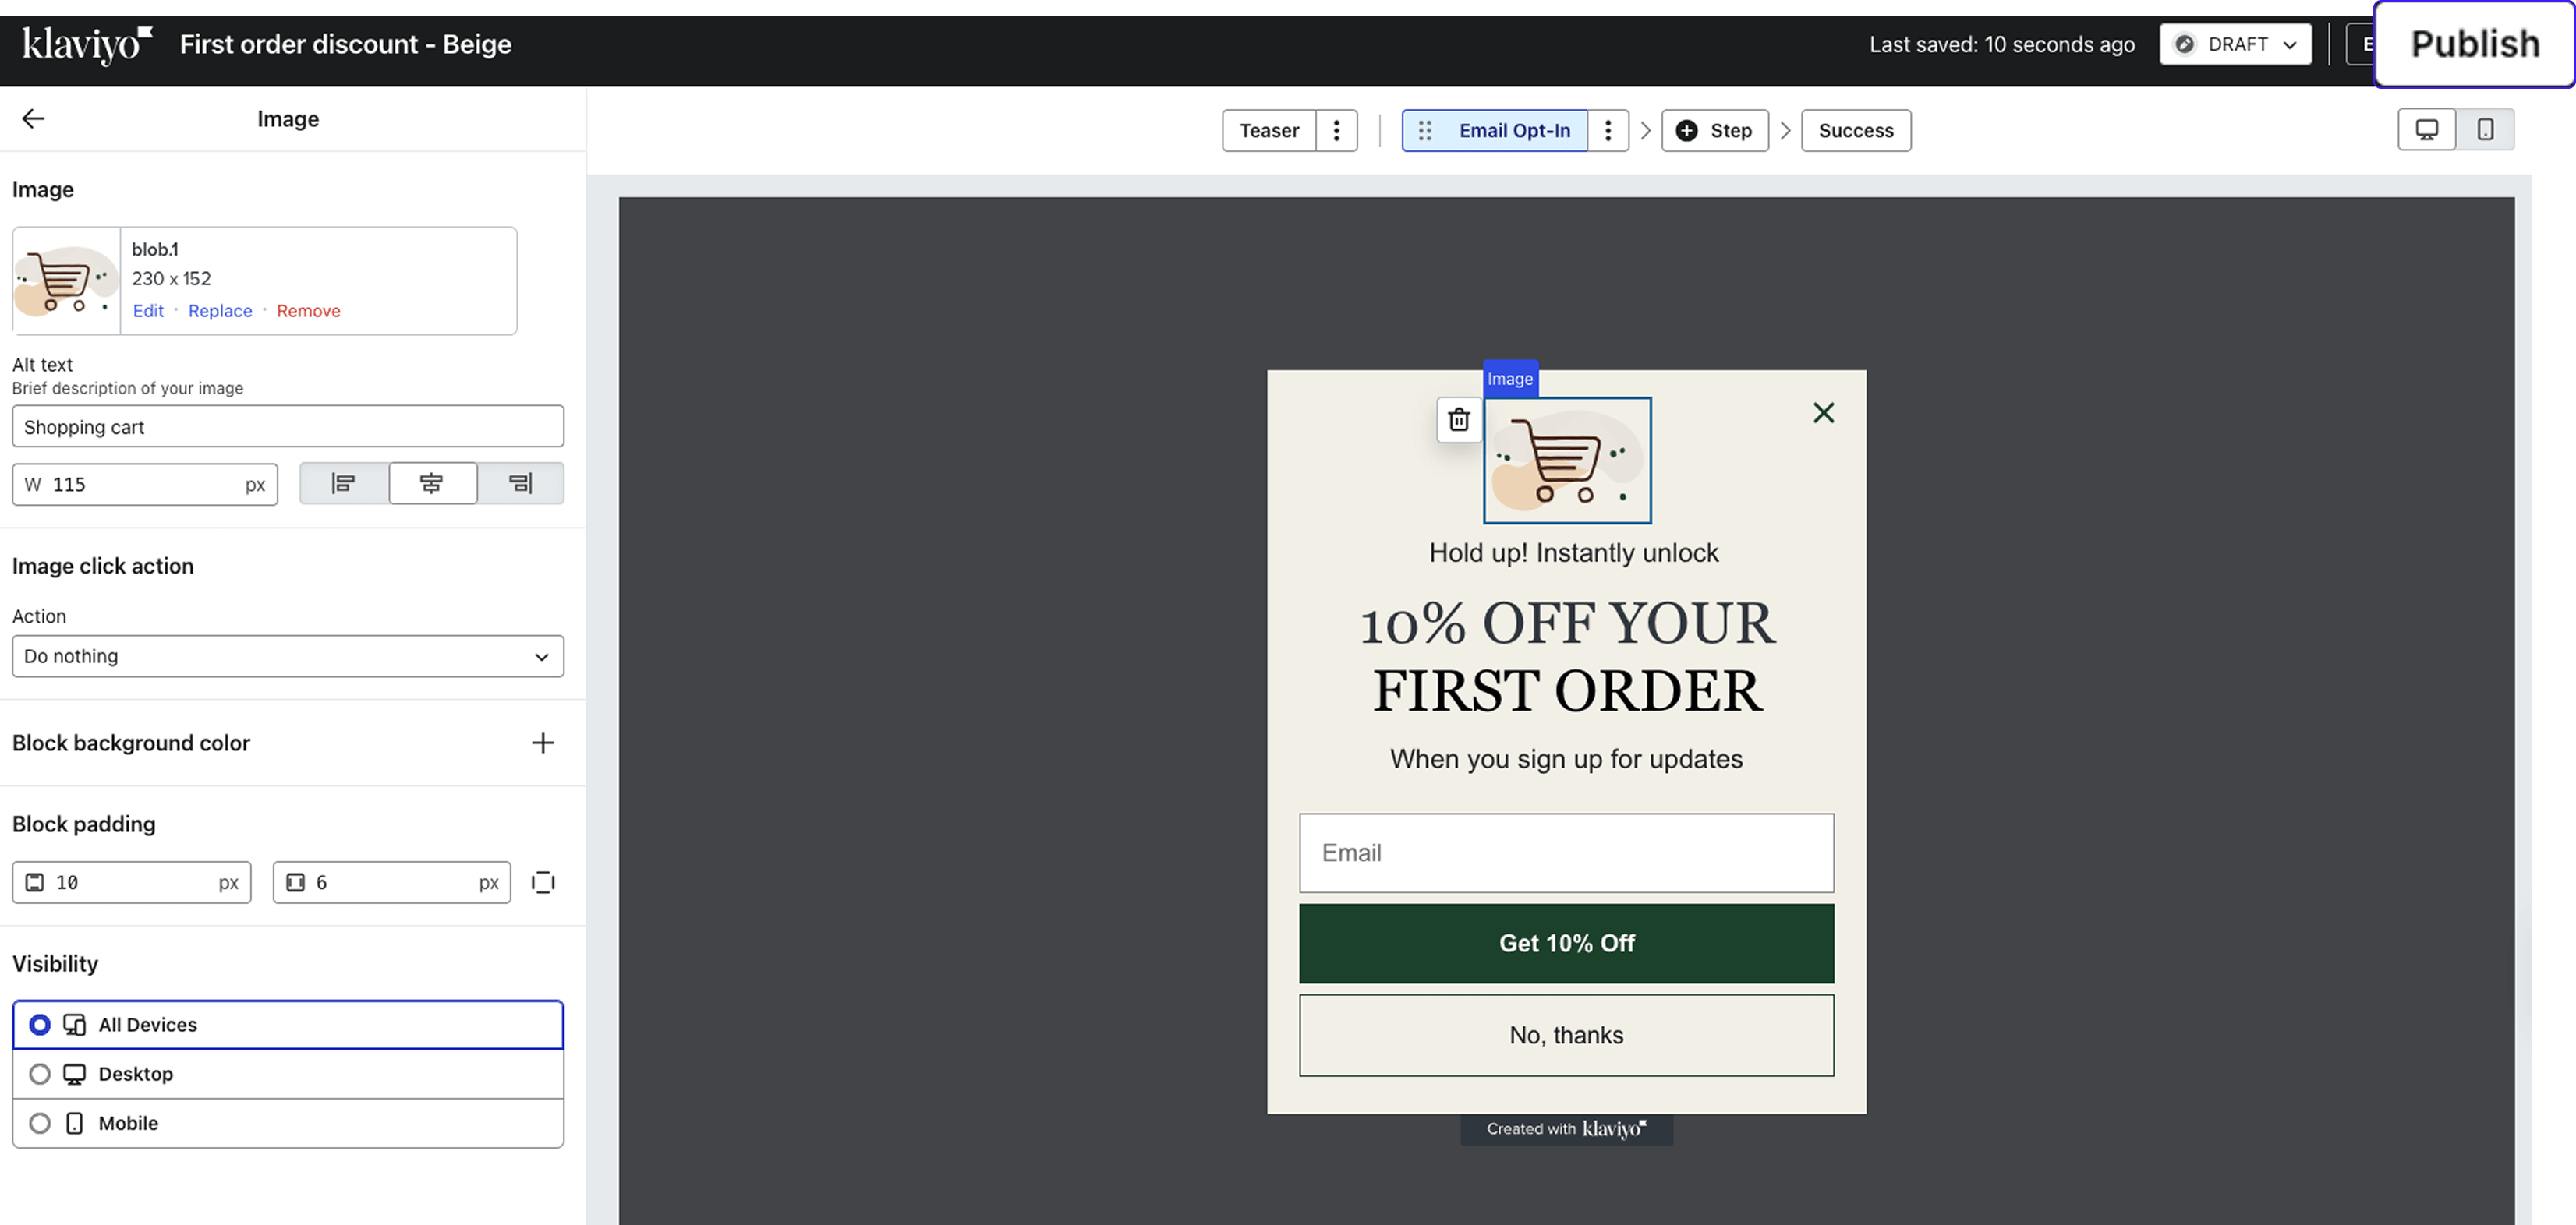Image resolution: width=2576 pixels, height=1225 pixels.
Task: Open the image click Action dropdown
Action: pyautogui.click(x=287, y=656)
